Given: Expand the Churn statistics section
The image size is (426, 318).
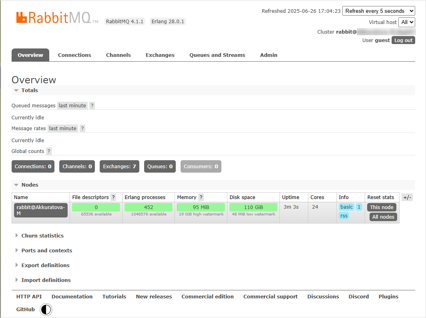Looking at the screenshot, I should [x=42, y=236].
